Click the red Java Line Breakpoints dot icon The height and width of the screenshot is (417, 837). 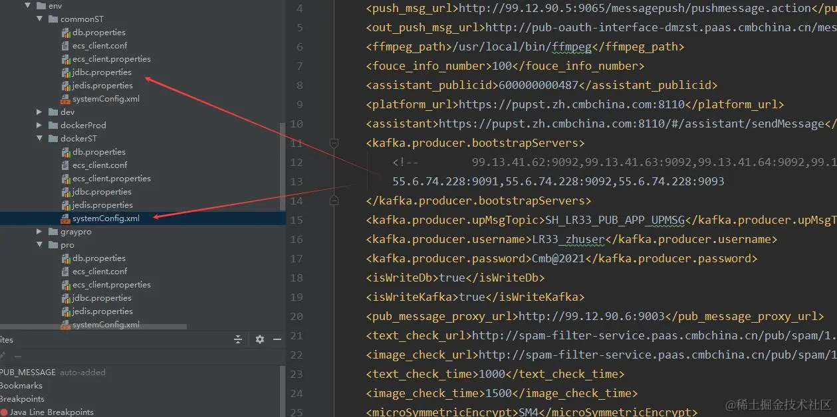[x=4, y=412]
